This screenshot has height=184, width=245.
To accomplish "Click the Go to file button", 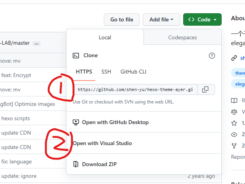I will pos(122,19).
